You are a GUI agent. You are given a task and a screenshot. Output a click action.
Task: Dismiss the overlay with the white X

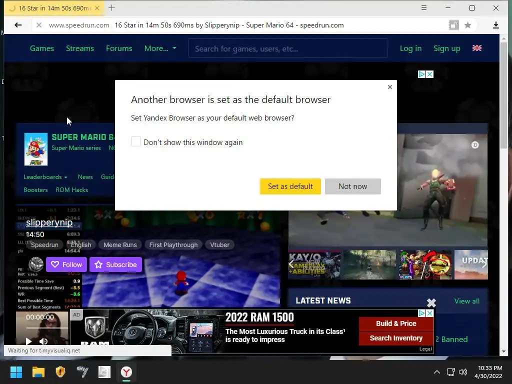click(431, 303)
